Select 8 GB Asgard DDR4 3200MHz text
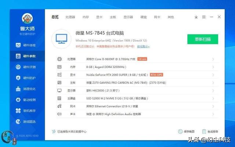The image size is (235, 147). 106,67
